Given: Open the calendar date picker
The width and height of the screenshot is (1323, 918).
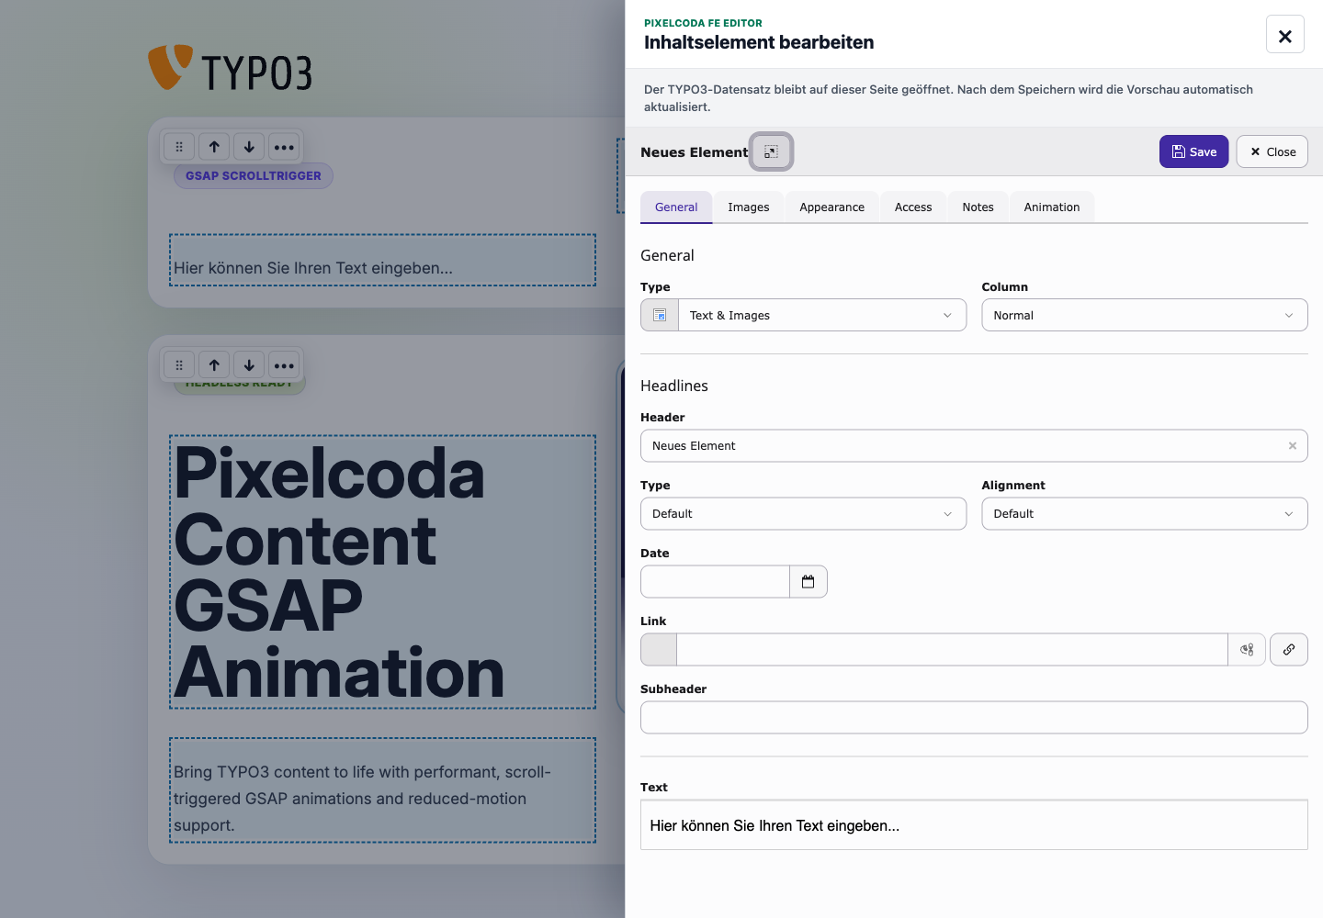Looking at the screenshot, I should (x=808, y=581).
